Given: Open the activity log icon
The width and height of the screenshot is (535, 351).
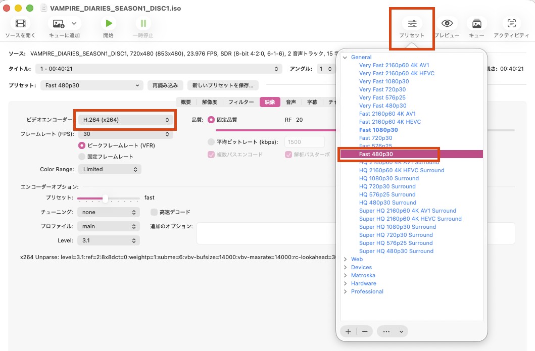Looking at the screenshot, I should 511,24.
